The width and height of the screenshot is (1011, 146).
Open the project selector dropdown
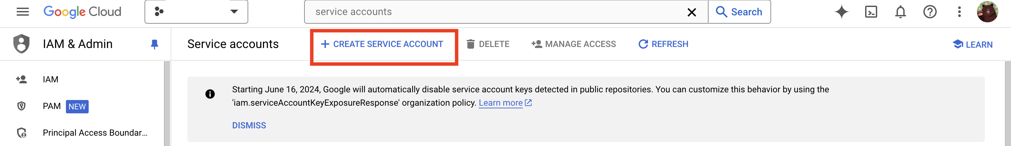[196, 12]
